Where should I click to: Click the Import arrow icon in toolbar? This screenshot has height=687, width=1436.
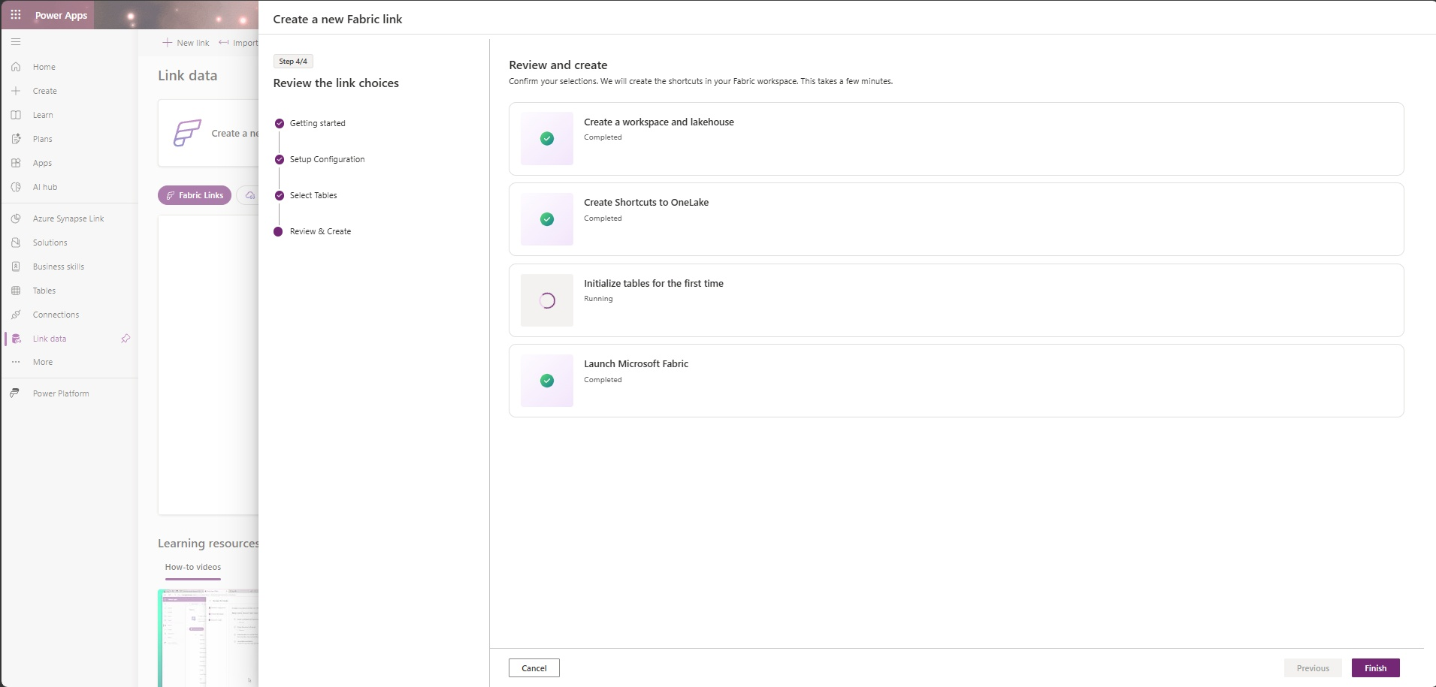pyautogui.click(x=223, y=43)
